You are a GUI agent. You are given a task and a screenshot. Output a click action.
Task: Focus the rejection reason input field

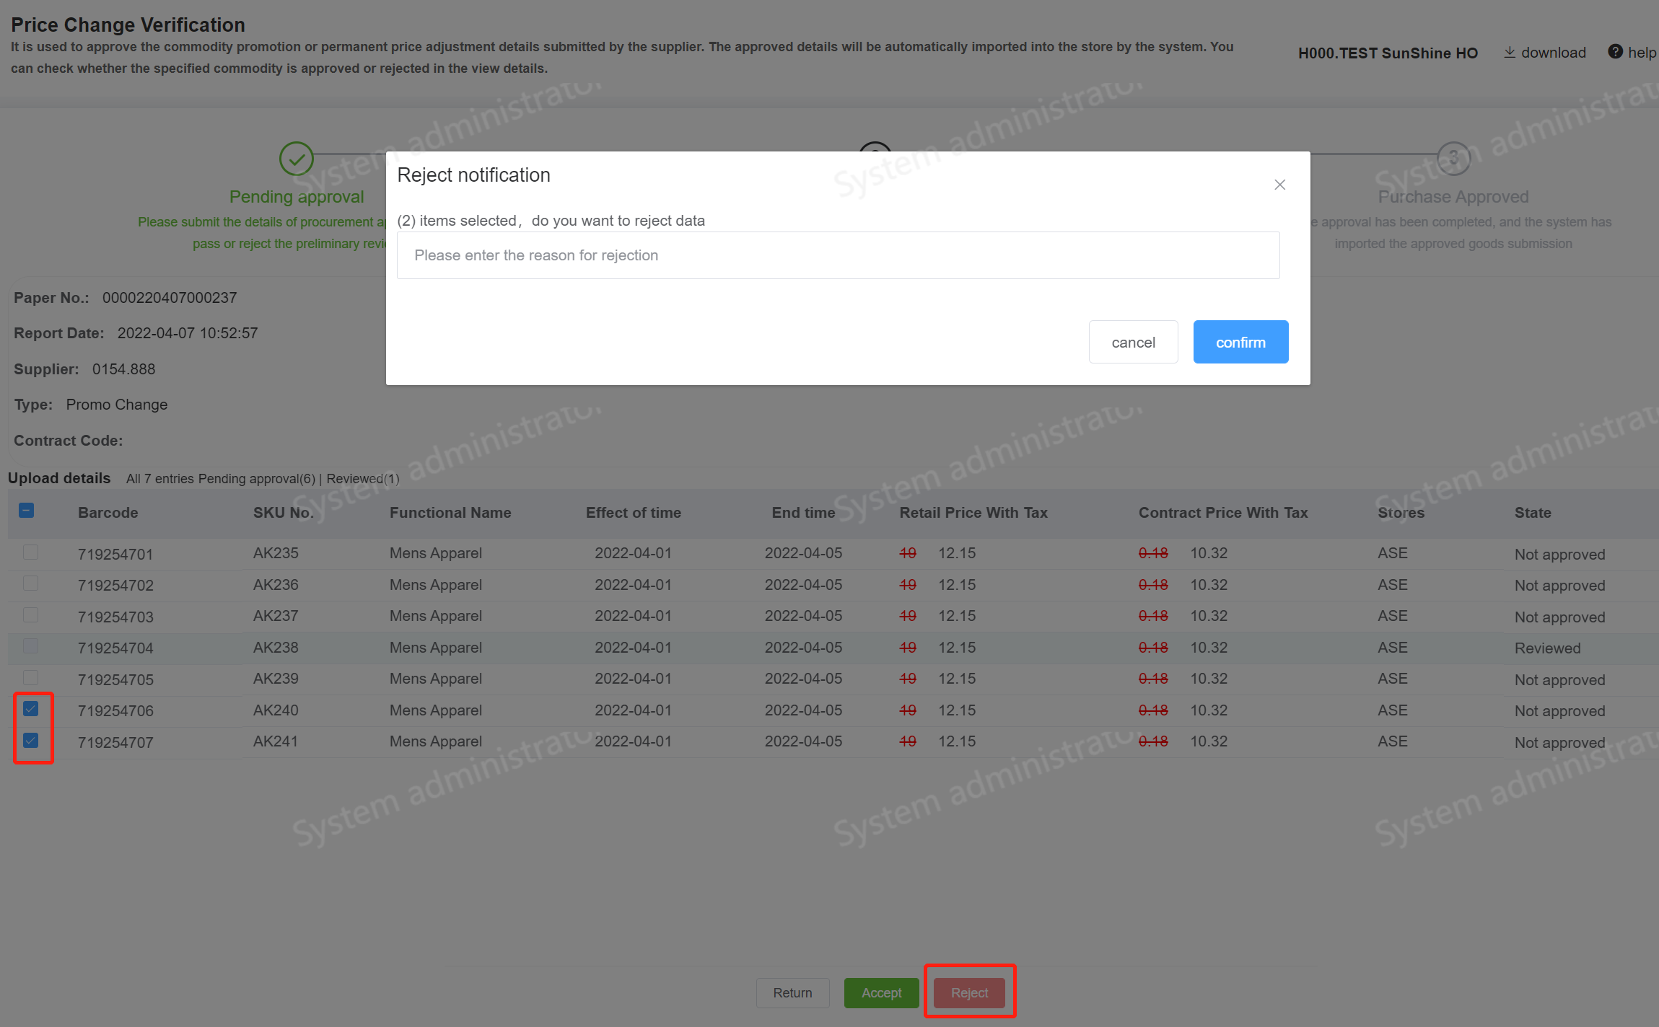(837, 255)
